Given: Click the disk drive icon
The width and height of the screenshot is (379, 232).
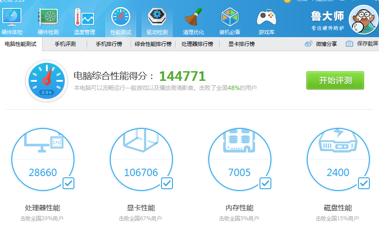Looking at the screenshot, I should pos(338,141).
